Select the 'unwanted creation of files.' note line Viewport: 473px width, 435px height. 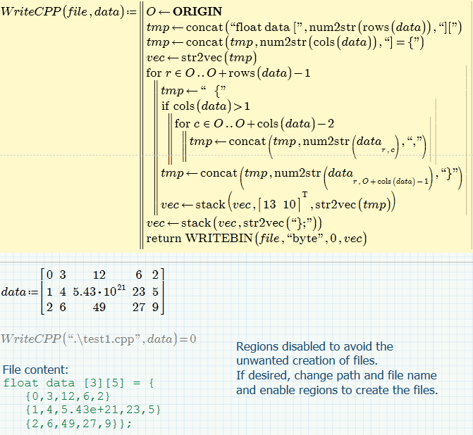point(307,360)
